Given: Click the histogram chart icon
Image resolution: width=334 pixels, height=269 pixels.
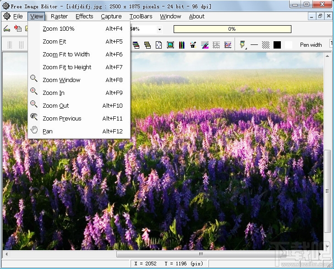Looking at the screenshot, I should pyautogui.click(x=228, y=45).
